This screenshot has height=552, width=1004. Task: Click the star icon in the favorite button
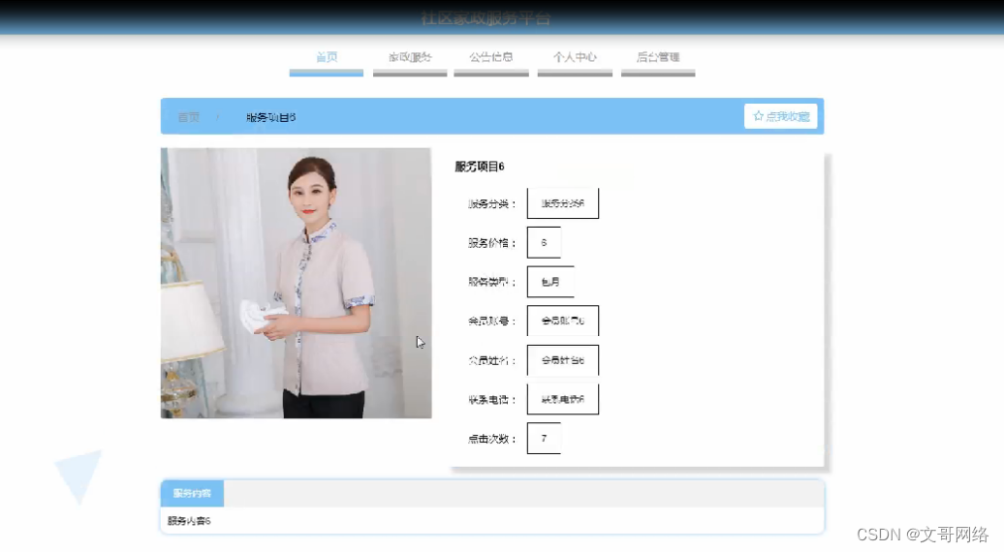tap(758, 116)
